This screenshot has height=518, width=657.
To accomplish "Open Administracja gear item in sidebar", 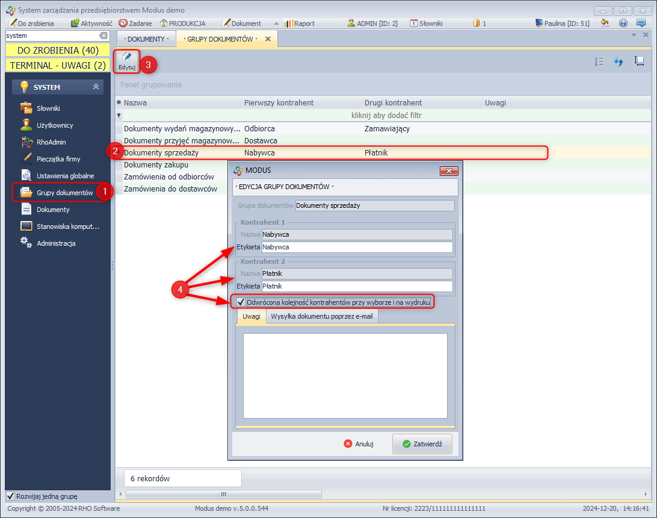I will [55, 243].
